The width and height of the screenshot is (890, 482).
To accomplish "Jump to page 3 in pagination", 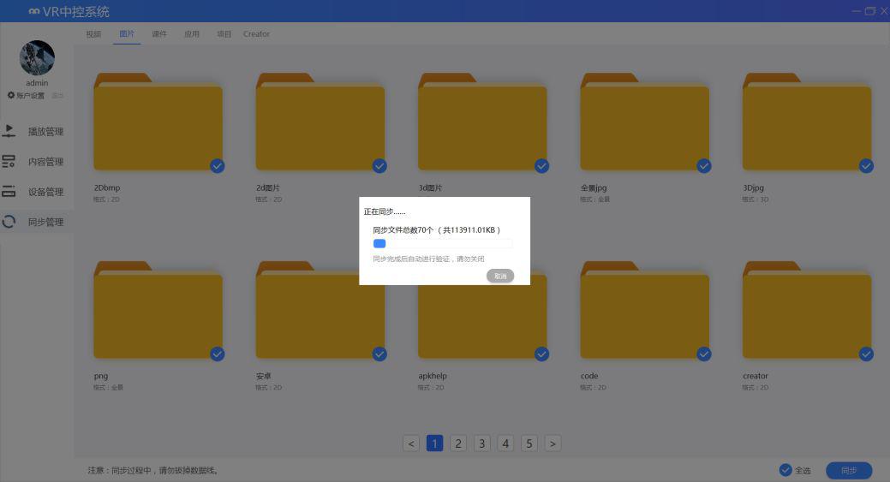I will coord(482,443).
